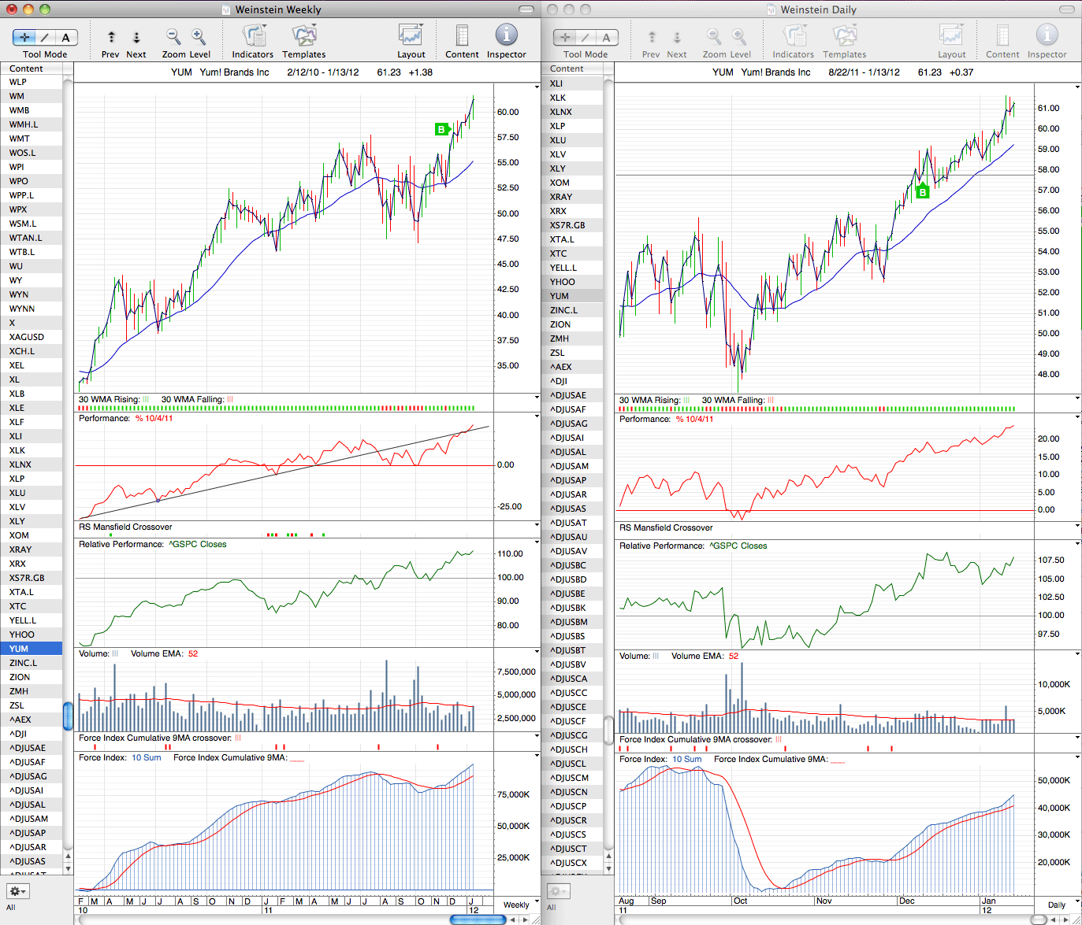Zoom out the Weekly chart
This screenshot has height=925, width=1082.
[173, 36]
